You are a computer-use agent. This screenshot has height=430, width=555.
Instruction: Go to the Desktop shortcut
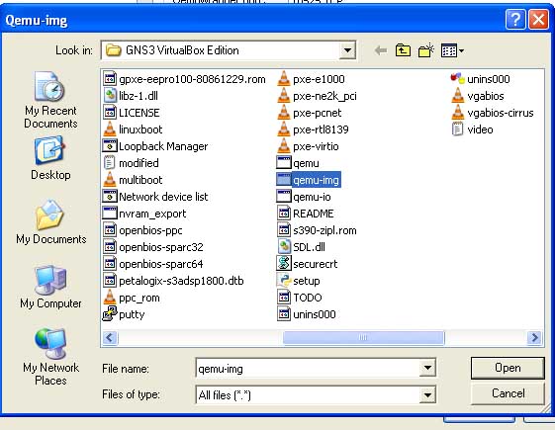[x=50, y=158]
